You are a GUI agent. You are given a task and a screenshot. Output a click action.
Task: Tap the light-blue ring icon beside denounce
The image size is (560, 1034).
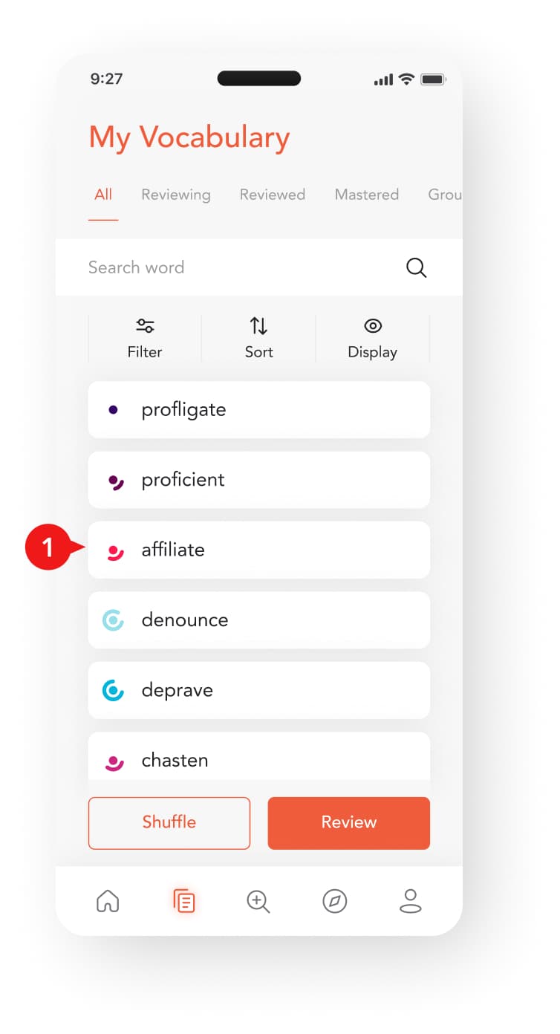click(113, 620)
